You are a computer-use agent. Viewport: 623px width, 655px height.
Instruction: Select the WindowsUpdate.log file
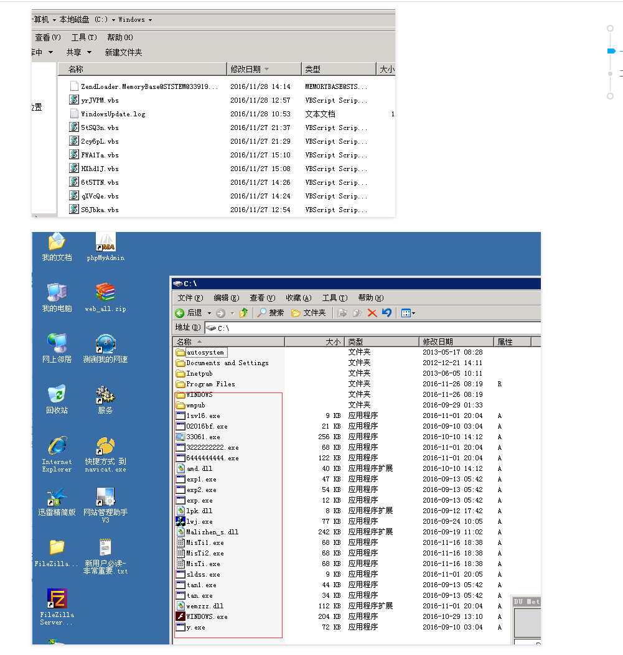coord(108,114)
